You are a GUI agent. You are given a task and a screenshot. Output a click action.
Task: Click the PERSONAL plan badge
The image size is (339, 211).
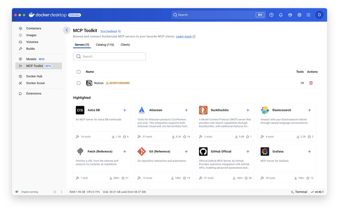pos(75,15)
